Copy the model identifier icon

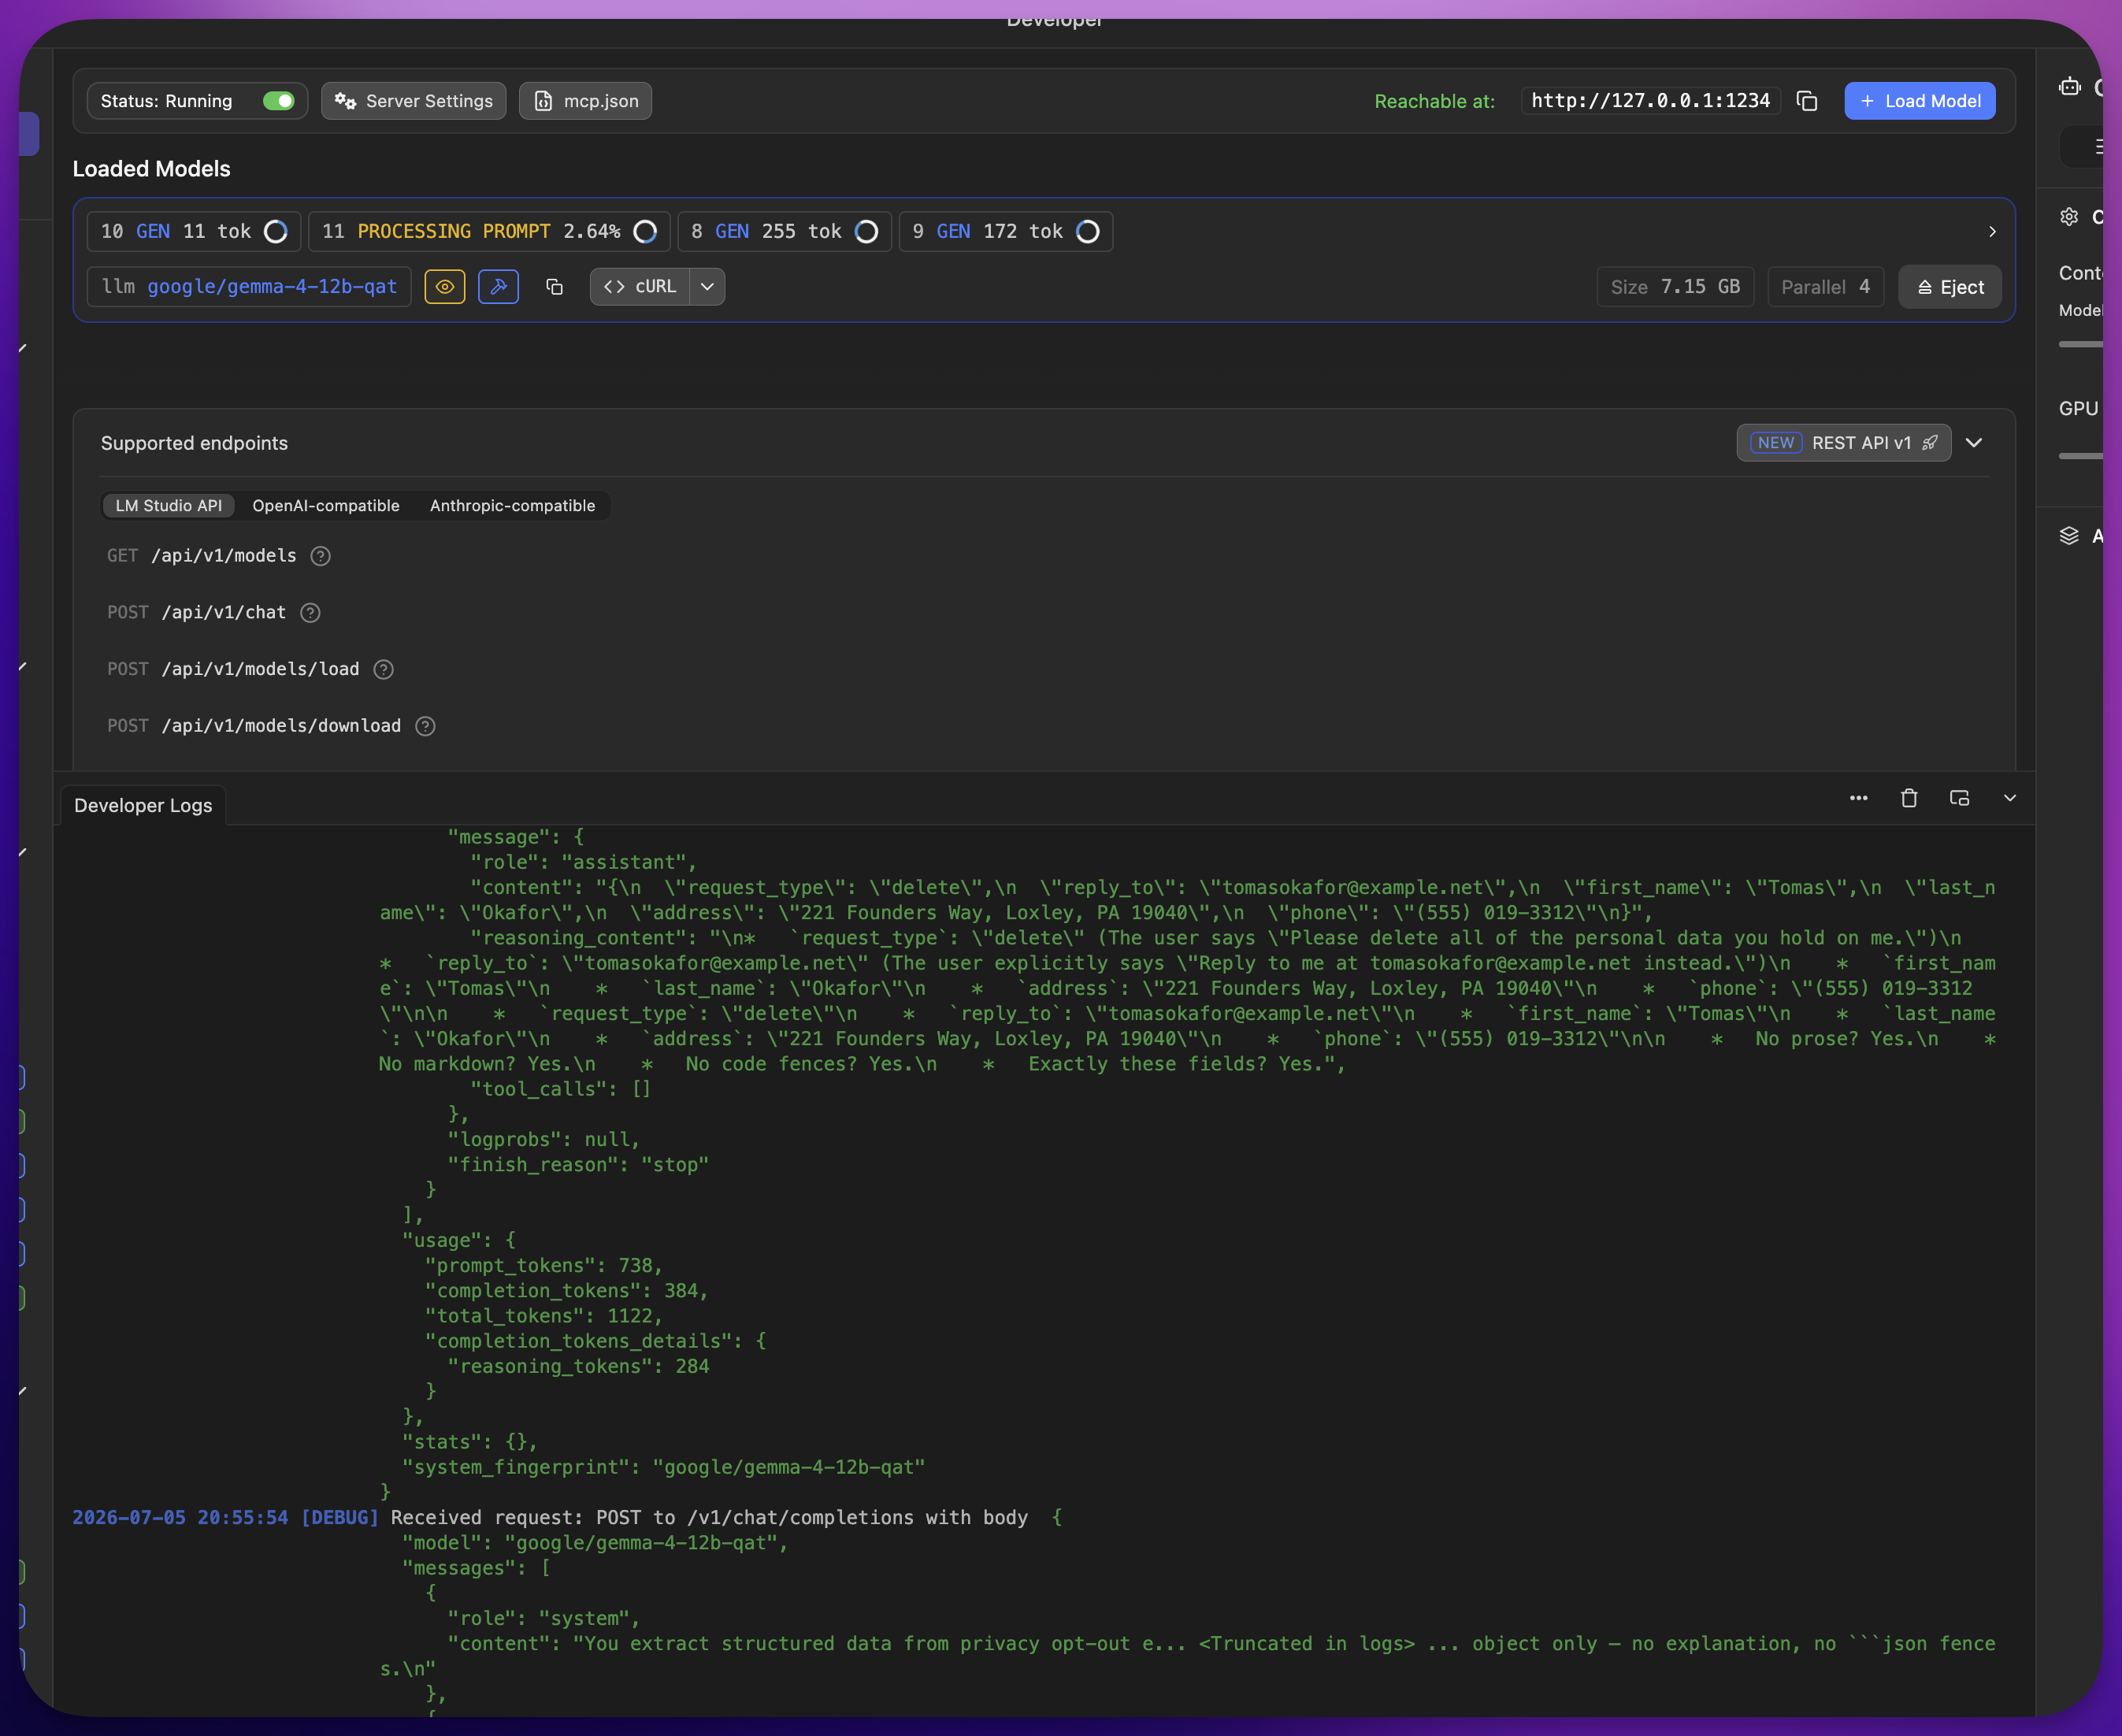pyautogui.click(x=554, y=287)
